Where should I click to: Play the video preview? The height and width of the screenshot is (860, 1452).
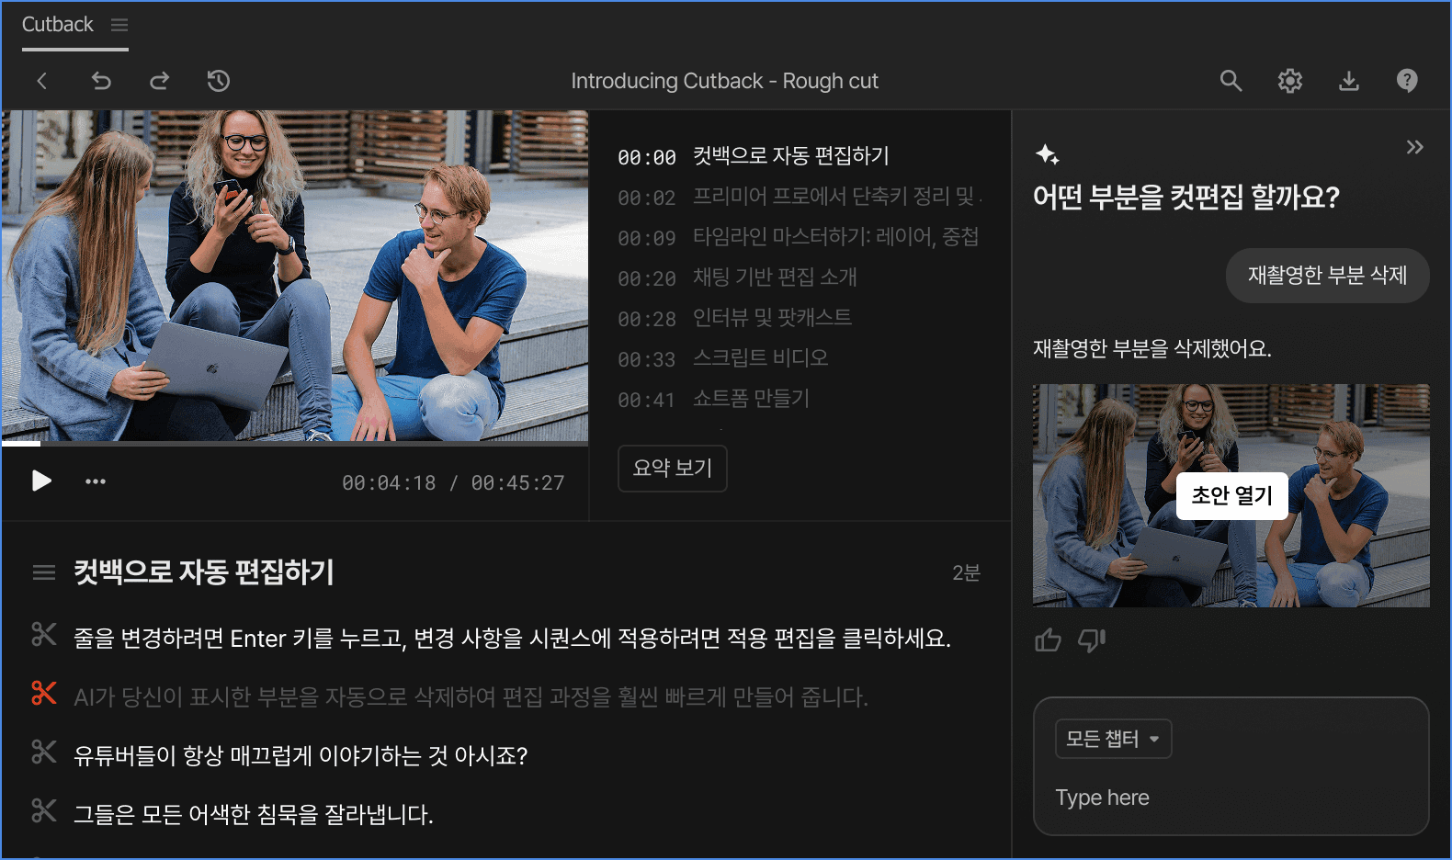pyautogui.click(x=41, y=481)
